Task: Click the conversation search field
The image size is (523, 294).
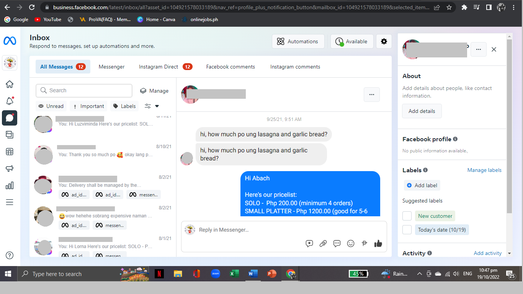Action: (x=84, y=91)
